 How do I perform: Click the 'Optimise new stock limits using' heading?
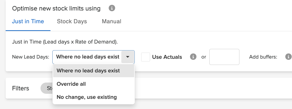56,8
